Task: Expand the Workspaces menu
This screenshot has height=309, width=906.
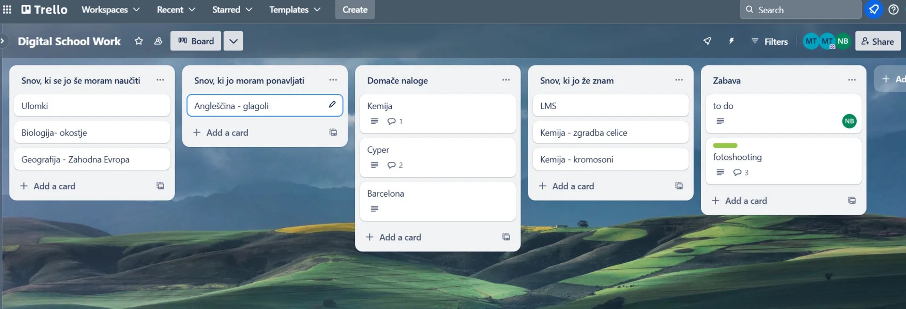Action: pos(110,9)
